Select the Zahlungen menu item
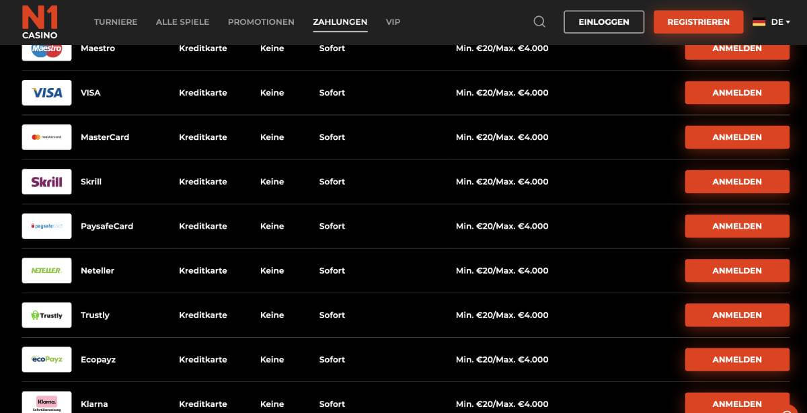The height and width of the screenshot is (413, 807). (x=340, y=22)
